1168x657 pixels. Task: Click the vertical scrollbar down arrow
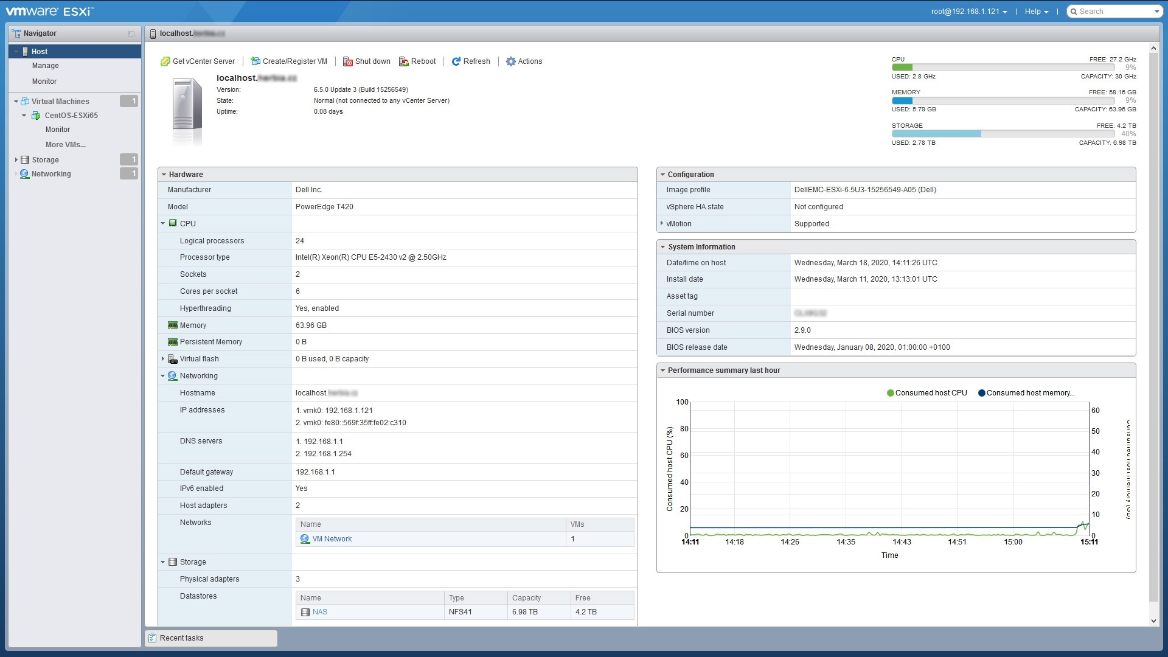(x=1153, y=621)
